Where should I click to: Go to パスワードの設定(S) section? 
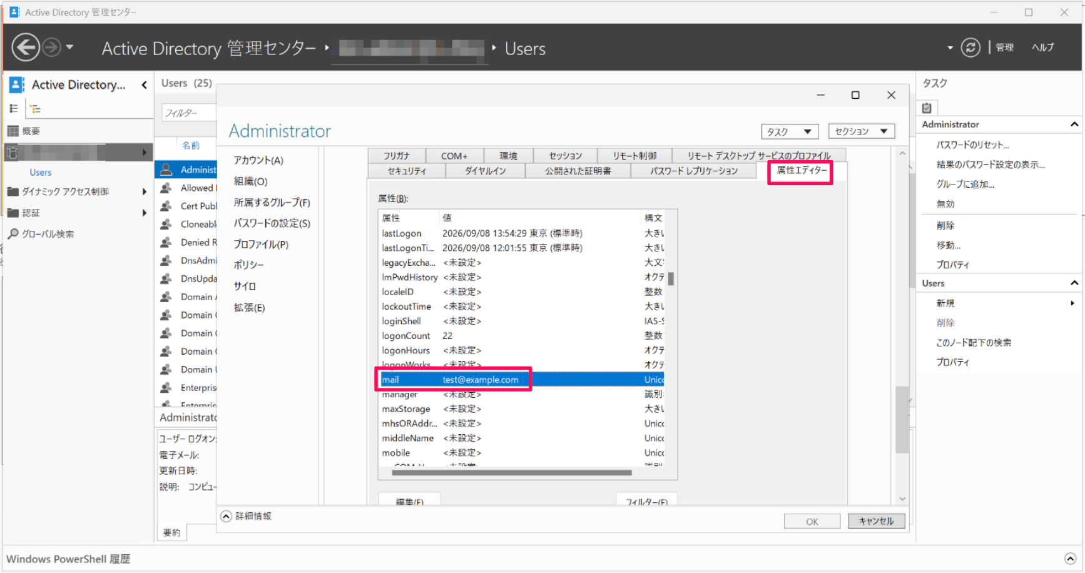(x=272, y=223)
